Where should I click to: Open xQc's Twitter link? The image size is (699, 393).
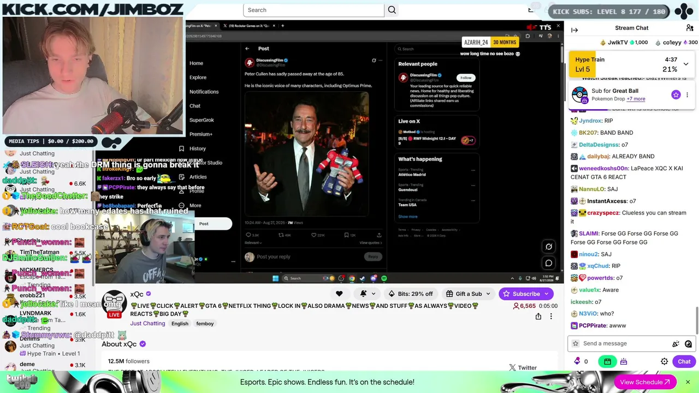point(523,368)
